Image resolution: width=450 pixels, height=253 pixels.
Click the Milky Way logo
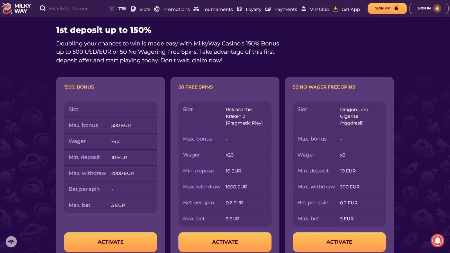point(16,8)
